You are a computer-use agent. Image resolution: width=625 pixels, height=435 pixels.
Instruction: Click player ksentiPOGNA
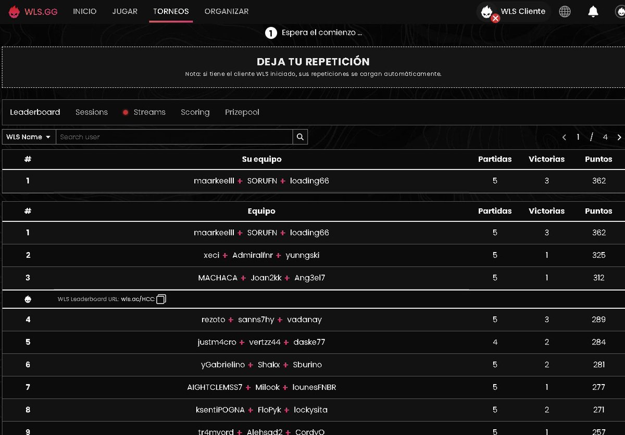pos(220,410)
